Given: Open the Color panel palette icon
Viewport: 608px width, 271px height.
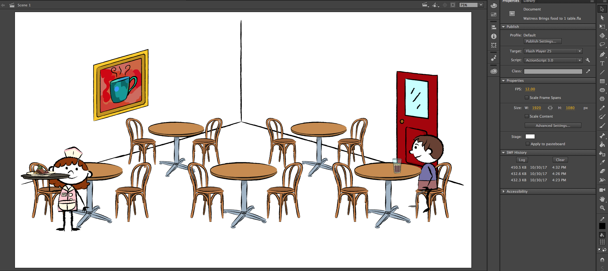Looking at the screenshot, I should pyautogui.click(x=494, y=5).
